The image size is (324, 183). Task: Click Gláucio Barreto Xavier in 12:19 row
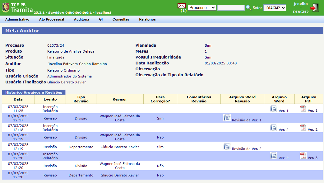(x=120, y=147)
